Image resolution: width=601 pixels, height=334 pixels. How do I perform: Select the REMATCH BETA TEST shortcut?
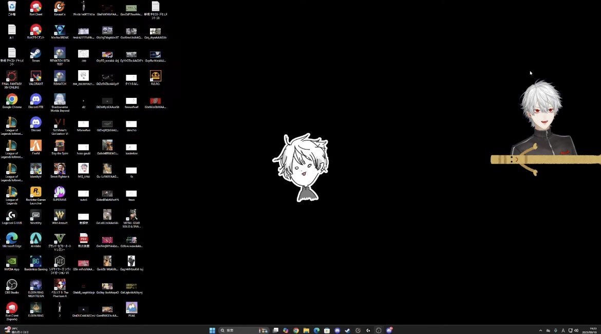tap(60, 56)
